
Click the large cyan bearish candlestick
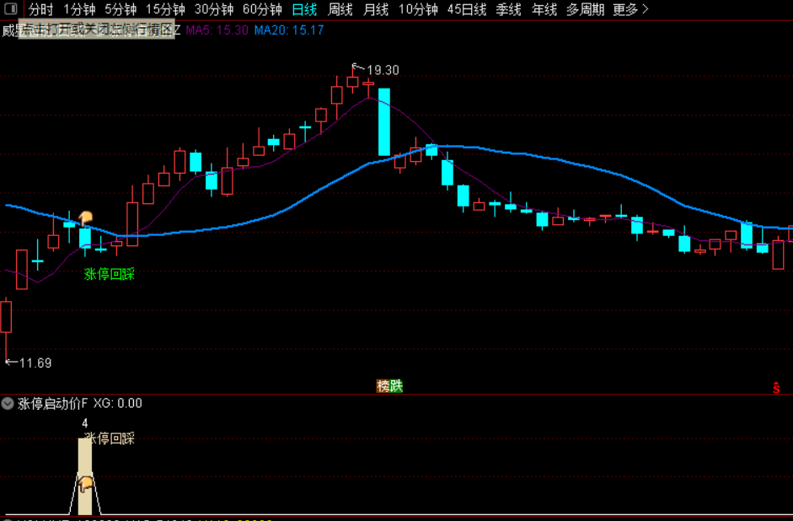384,122
